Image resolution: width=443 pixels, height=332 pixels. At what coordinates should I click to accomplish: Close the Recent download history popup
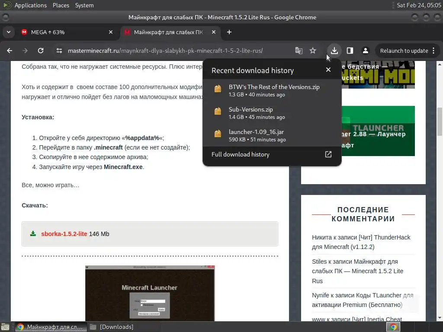coord(328,70)
